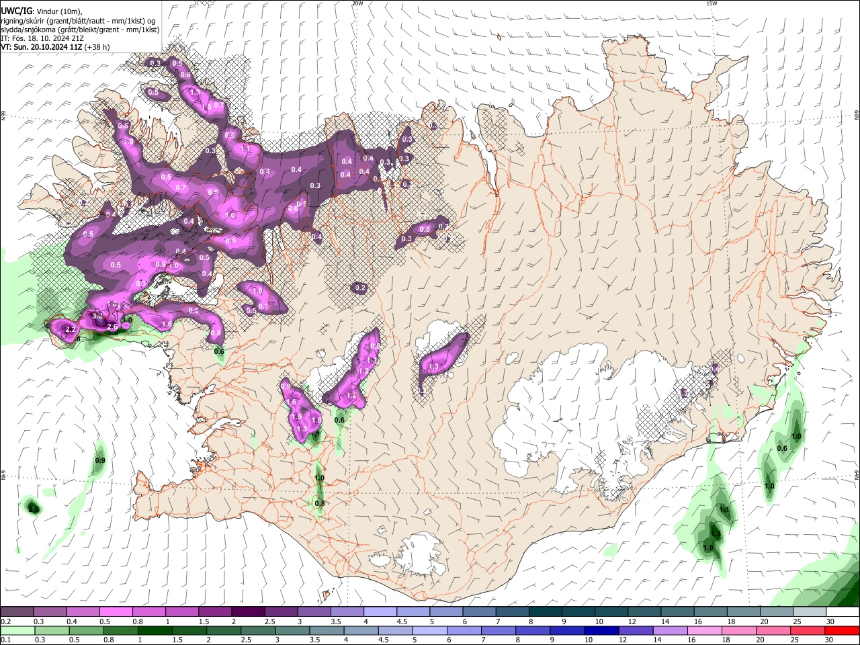Click the 0.2 value in the hatched map area

coord(360,288)
